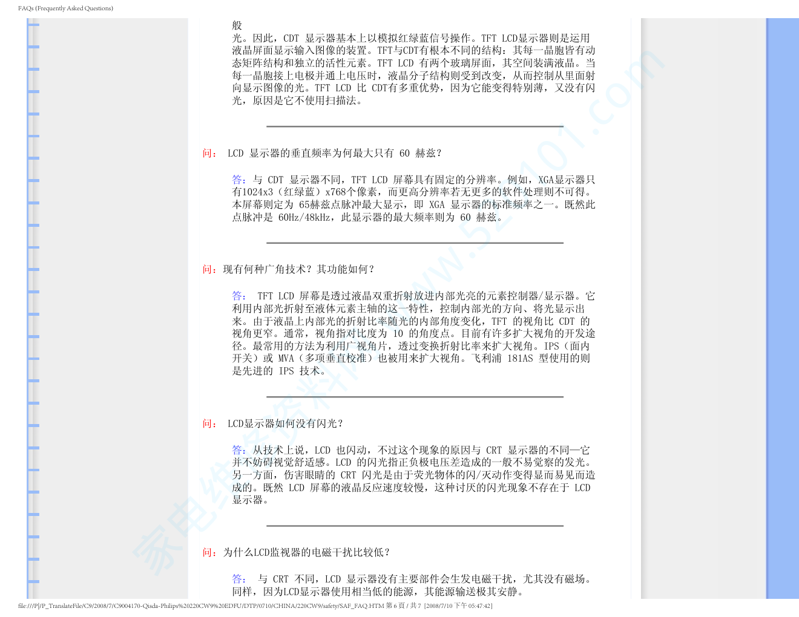
Task: Click the line starting "液晶屏面显示输入图像的装置"
Action: point(414,51)
